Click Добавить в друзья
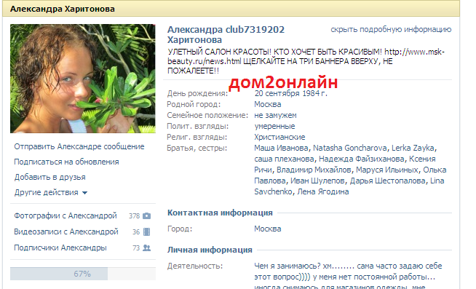This screenshot has width=476, height=289. click(x=49, y=178)
